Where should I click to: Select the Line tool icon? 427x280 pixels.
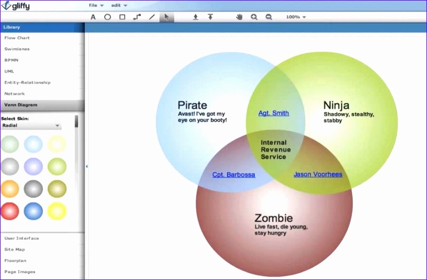pyautogui.click(x=152, y=17)
